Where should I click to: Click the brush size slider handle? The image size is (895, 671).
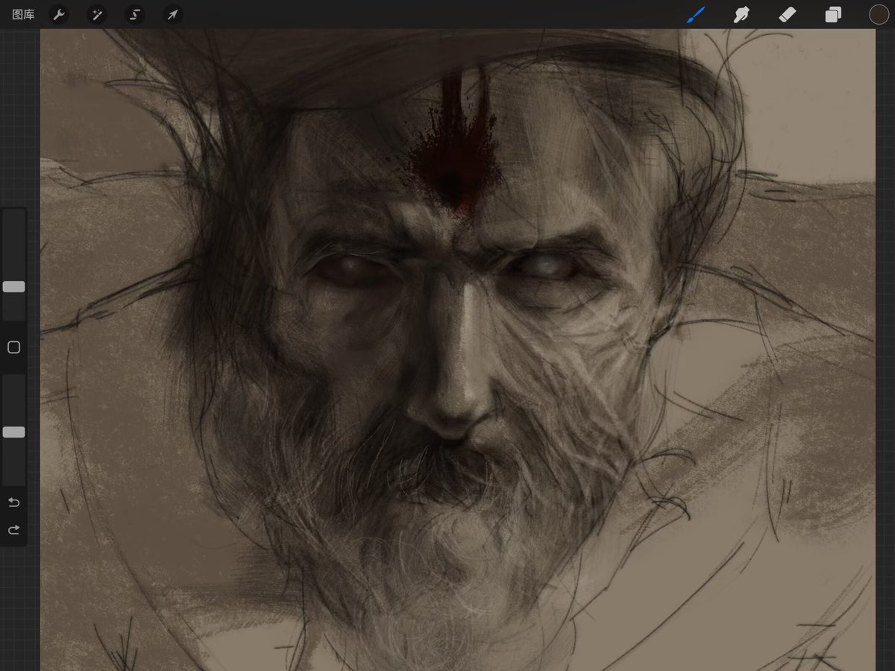(x=13, y=287)
